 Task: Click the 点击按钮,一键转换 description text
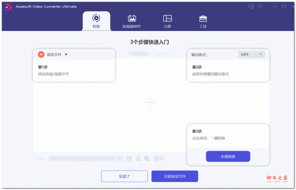[x=209, y=138]
